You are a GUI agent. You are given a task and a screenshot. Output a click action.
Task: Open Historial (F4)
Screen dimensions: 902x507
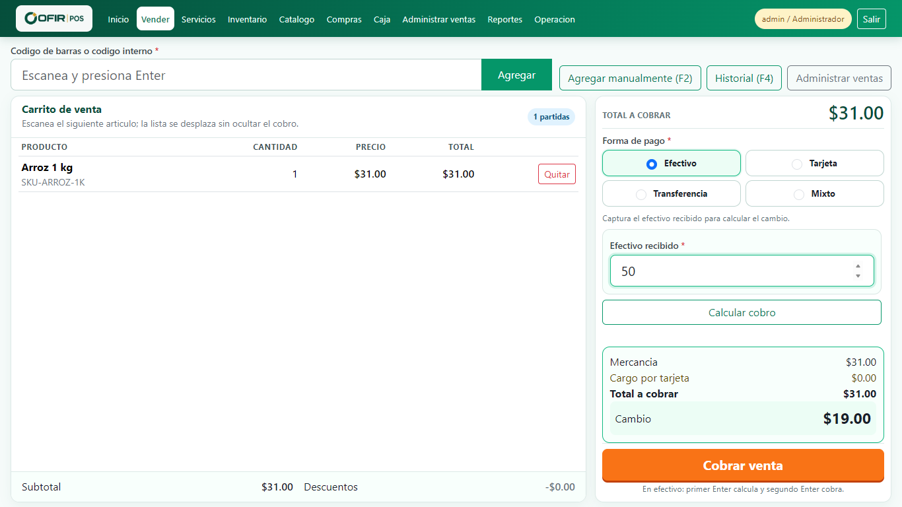pyautogui.click(x=744, y=78)
